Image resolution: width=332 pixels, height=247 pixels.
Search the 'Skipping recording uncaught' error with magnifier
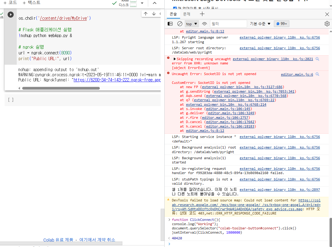[x=317, y=59]
